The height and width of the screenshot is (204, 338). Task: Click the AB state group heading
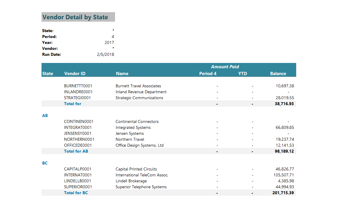pyautogui.click(x=45, y=116)
